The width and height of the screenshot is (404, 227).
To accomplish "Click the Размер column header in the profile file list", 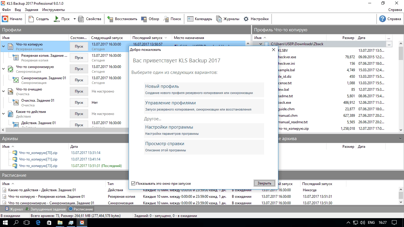I will pos(341,38).
